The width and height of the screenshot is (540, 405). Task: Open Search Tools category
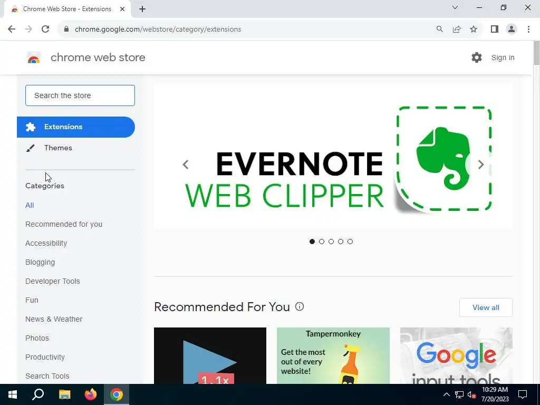pyautogui.click(x=47, y=376)
